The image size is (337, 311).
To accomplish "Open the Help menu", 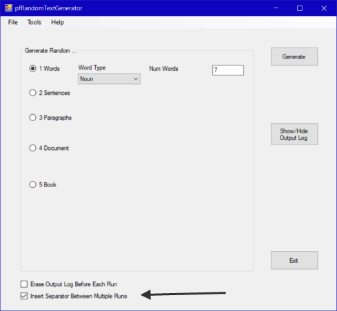I will (x=57, y=22).
